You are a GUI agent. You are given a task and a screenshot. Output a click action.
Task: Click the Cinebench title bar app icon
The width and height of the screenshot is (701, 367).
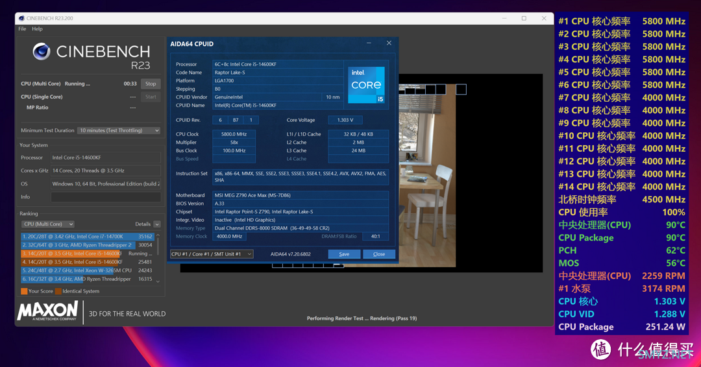coord(21,18)
